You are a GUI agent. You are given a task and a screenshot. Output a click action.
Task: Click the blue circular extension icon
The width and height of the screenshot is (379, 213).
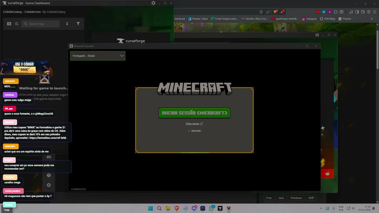pyautogui.click(x=324, y=12)
